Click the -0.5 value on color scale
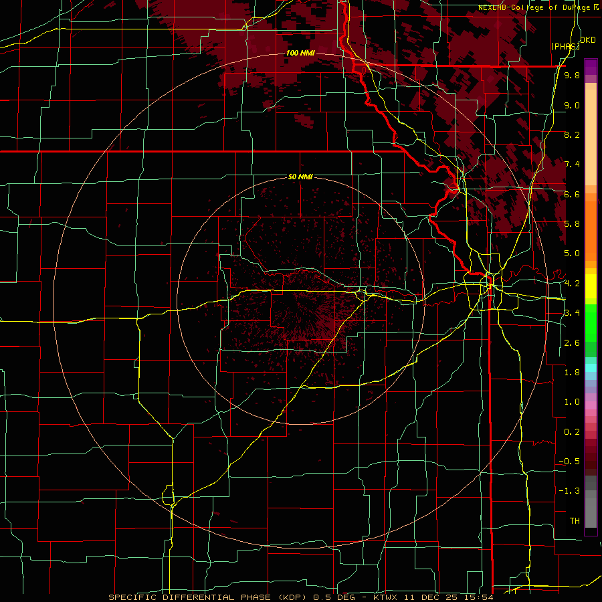Screen dimensions: 602x602 (569, 461)
